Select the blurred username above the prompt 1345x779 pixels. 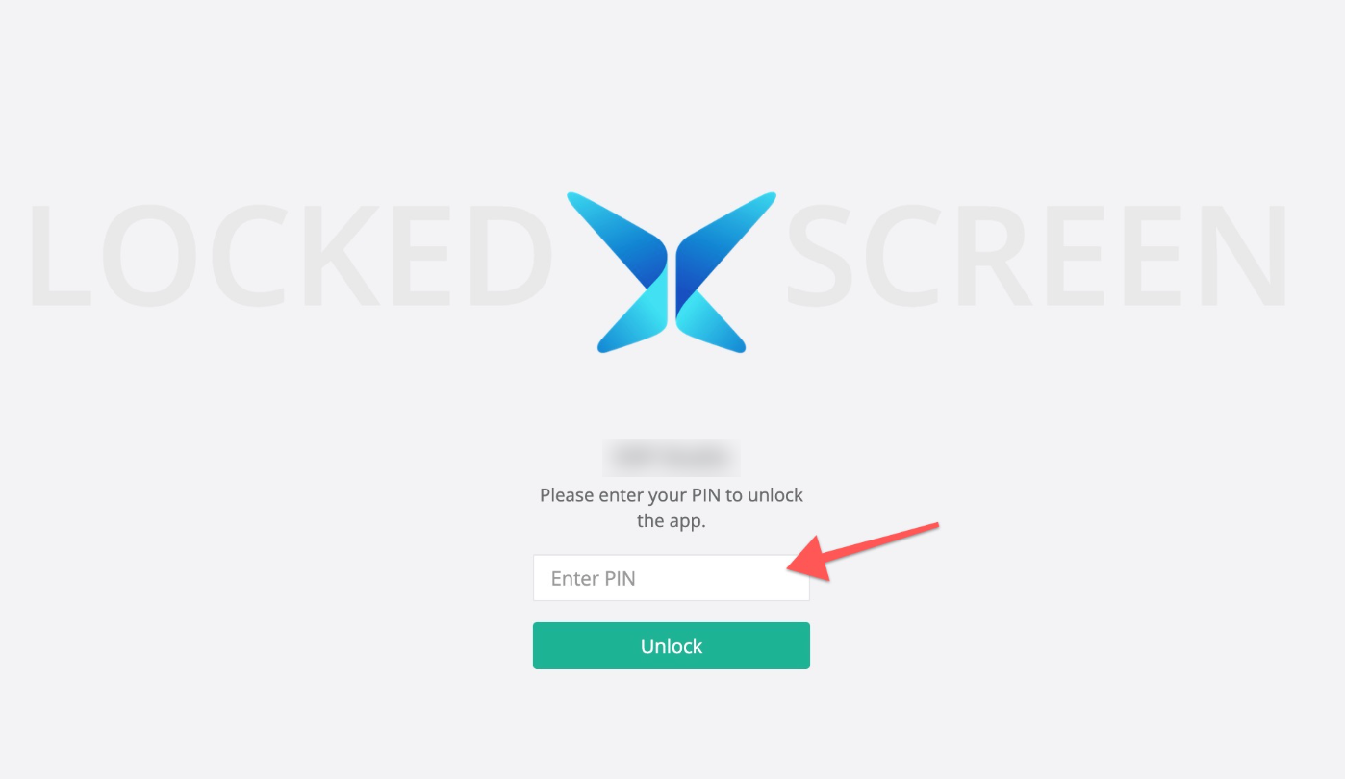pos(672,457)
